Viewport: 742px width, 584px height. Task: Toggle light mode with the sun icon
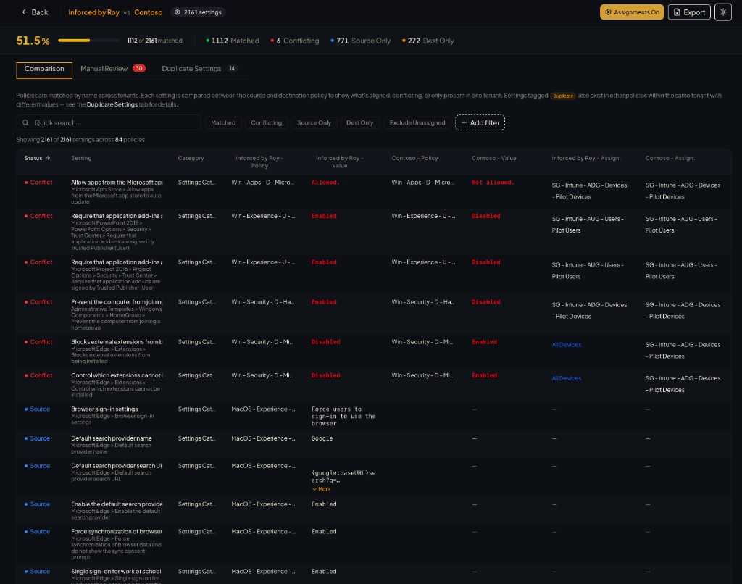point(722,12)
